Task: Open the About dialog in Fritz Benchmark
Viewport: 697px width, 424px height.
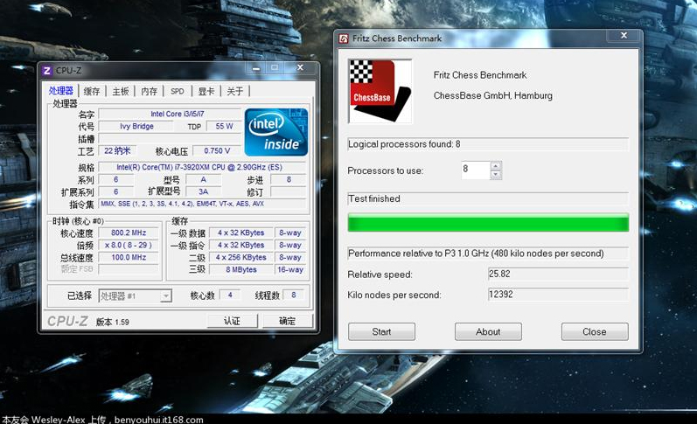Action: pos(488,331)
